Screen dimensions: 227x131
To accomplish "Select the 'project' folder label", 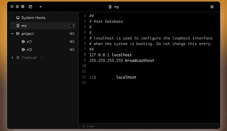I will coord(27,34).
